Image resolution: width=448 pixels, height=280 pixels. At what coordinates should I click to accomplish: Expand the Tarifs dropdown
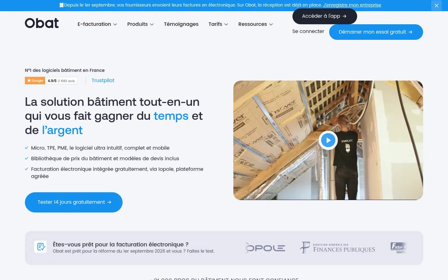tap(218, 24)
